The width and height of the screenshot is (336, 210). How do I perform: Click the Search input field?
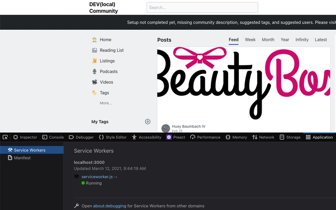tap(202, 8)
